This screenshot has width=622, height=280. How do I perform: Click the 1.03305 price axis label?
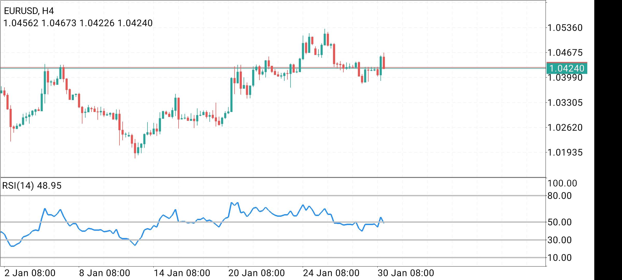(x=565, y=103)
